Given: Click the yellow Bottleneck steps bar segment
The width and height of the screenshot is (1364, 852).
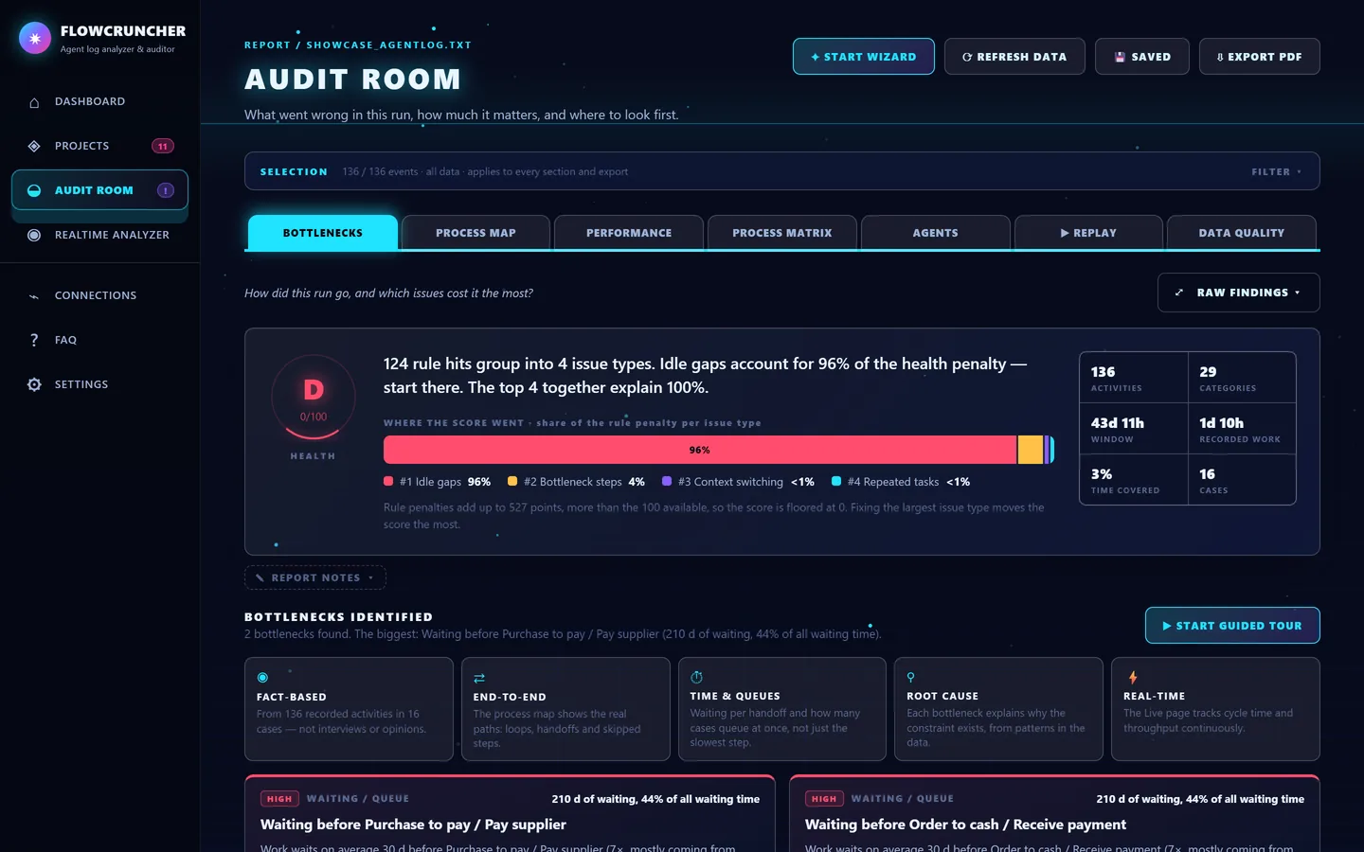Looking at the screenshot, I should click(1030, 450).
